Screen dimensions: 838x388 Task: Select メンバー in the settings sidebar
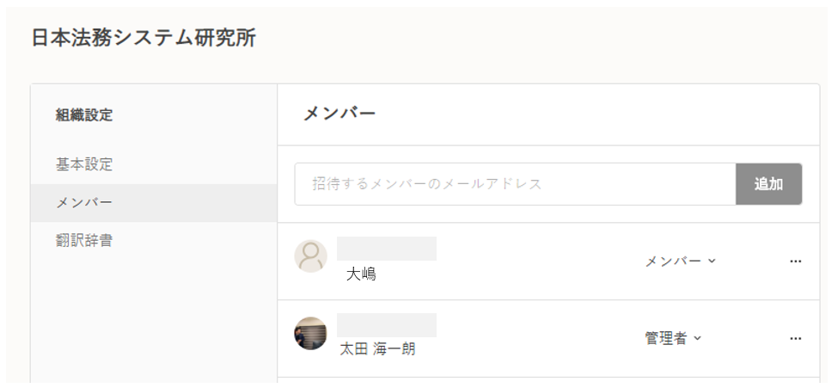click(x=84, y=203)
